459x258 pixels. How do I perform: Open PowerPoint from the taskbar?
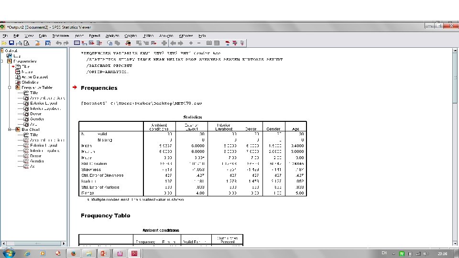(104, 253)
